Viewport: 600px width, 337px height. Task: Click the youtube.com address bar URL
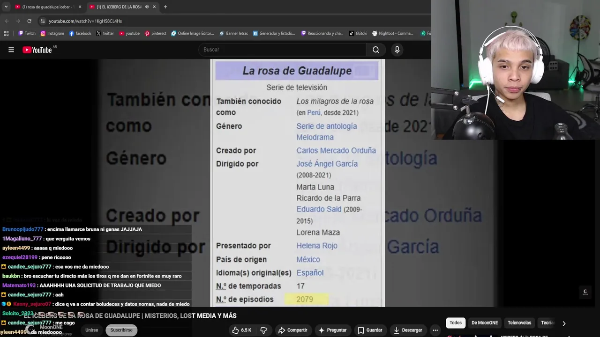pos(85,21)
